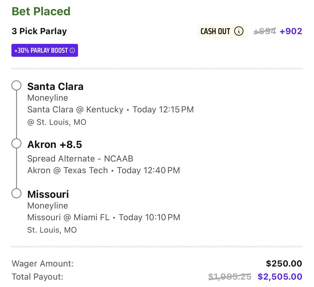Select the Santa Clara pick title
This screenshot has width=314, height=287.
pos(55,87)
